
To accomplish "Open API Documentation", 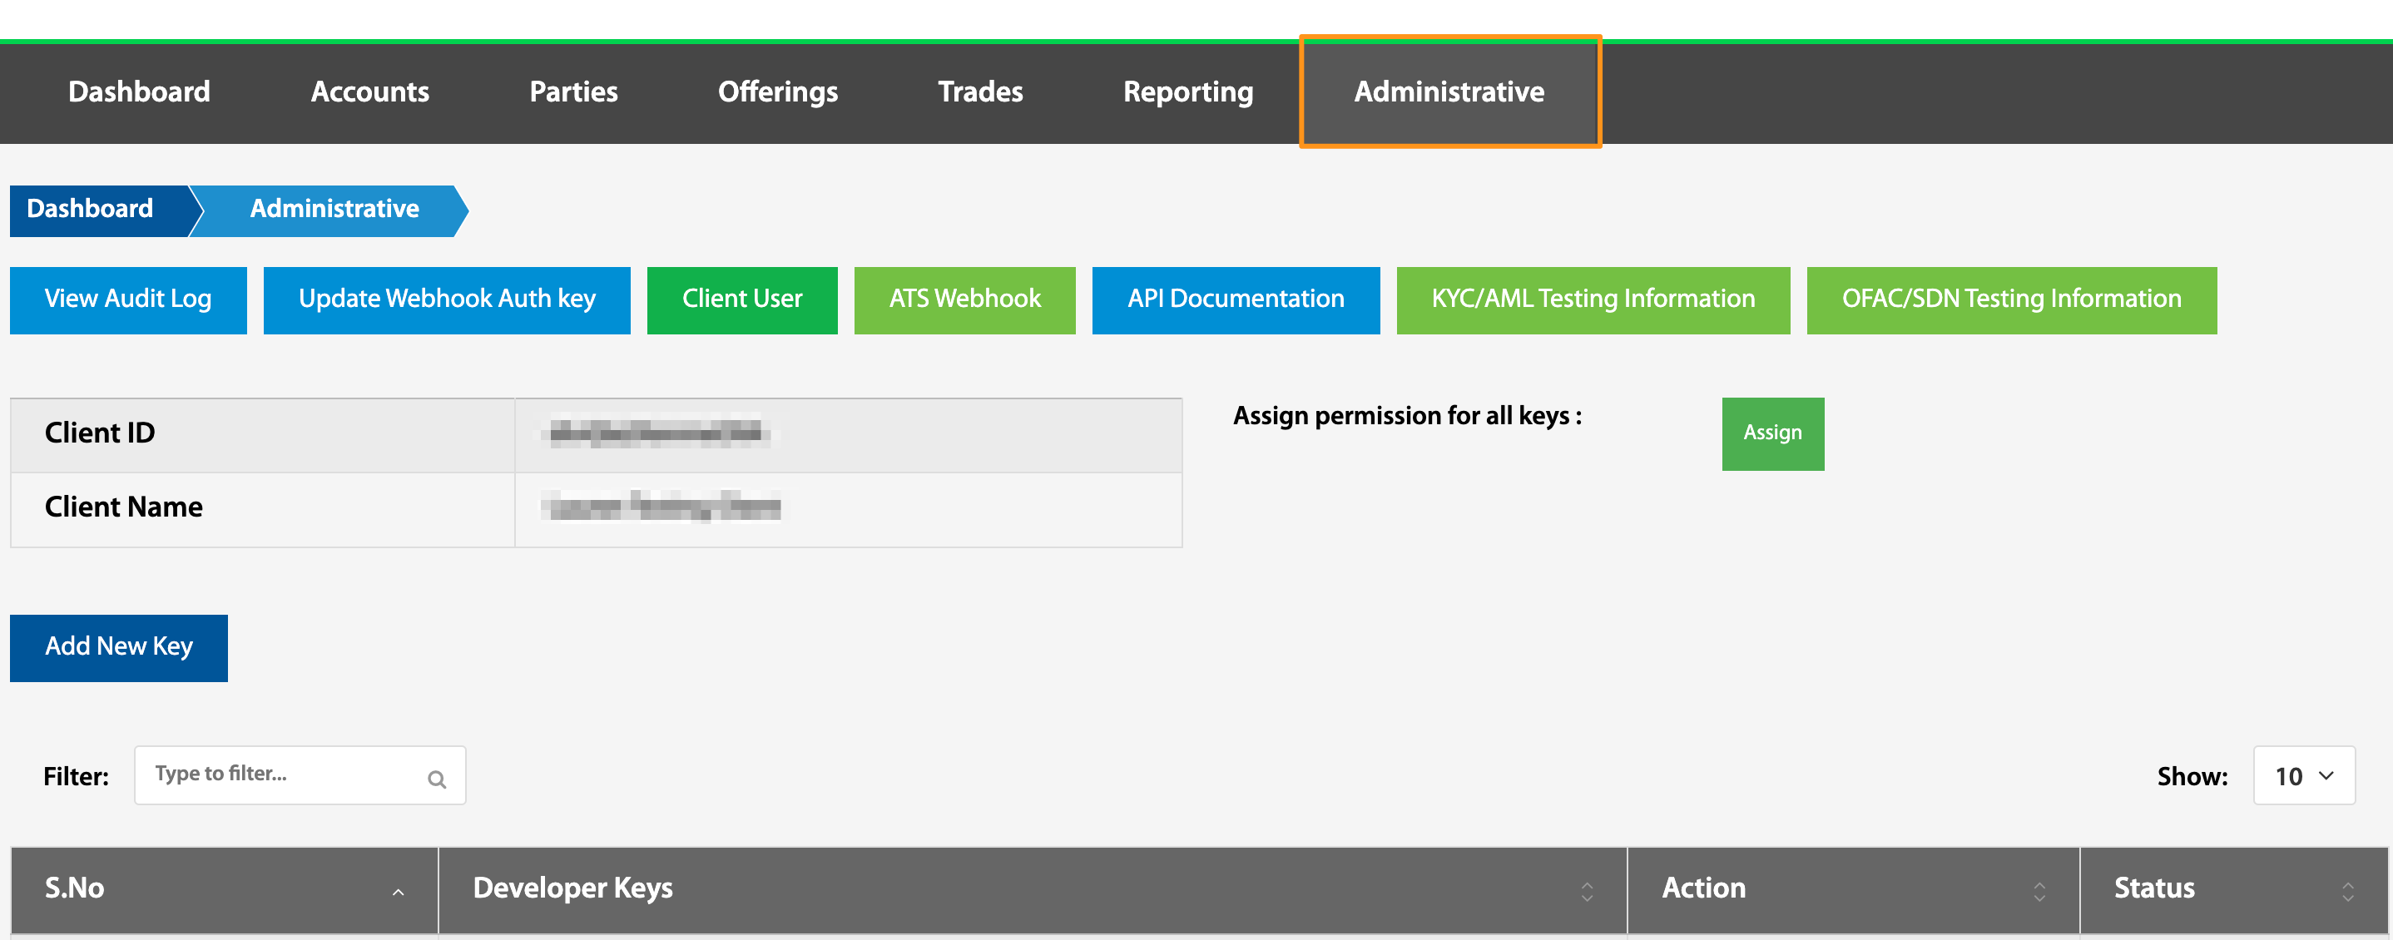I will [x=1235, y=299].
